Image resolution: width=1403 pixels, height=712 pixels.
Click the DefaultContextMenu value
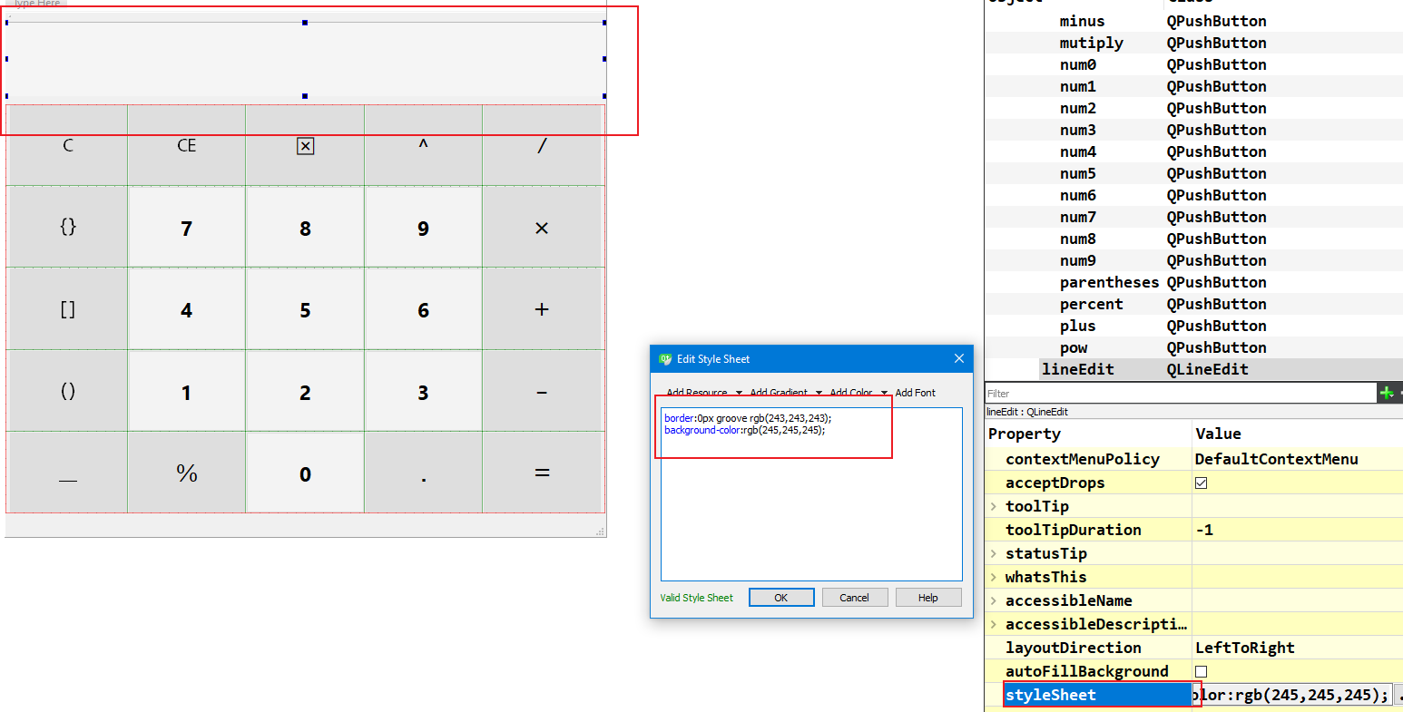(1276, 459)
